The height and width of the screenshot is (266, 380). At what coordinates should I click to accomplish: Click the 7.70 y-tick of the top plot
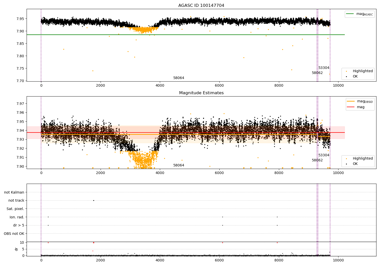[x=20, y=81]
